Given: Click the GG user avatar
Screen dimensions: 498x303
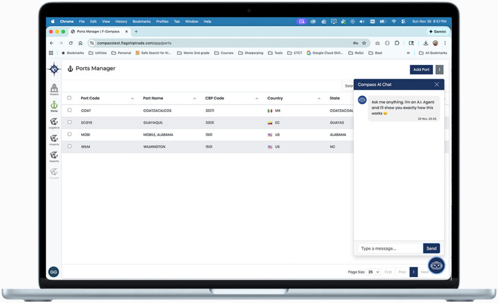Looking at the screenshot, I should point(53,272).
